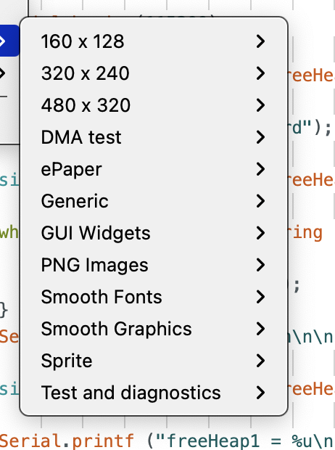Expand chevron arrow next to 160 x 128
This screenshot has width=335, height=450.
260,41
